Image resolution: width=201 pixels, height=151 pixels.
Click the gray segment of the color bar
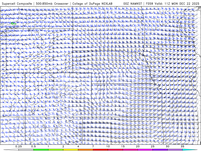click(x=26, y=150)
